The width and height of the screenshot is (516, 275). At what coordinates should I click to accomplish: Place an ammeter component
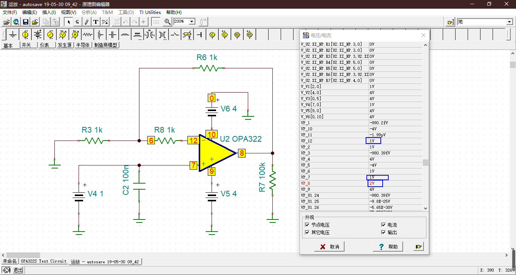tap(75, 35)
